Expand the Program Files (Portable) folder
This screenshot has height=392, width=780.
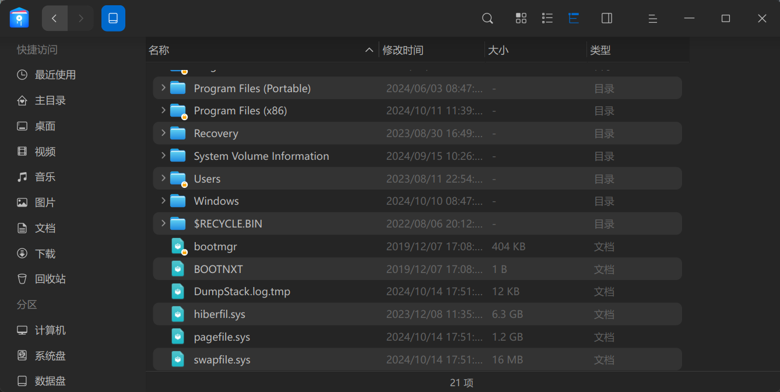tap(163, 88)
